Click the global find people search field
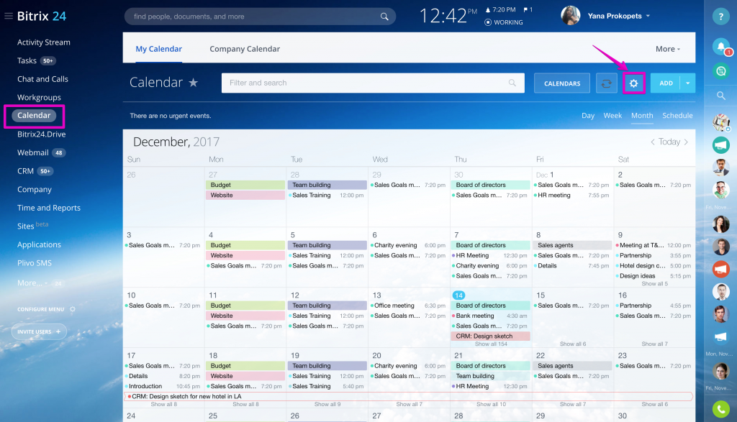 (260, 17)
